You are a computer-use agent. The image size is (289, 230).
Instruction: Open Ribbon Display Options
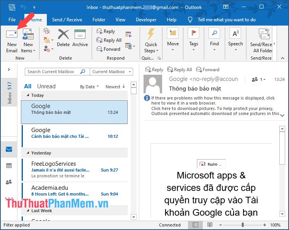226,7
